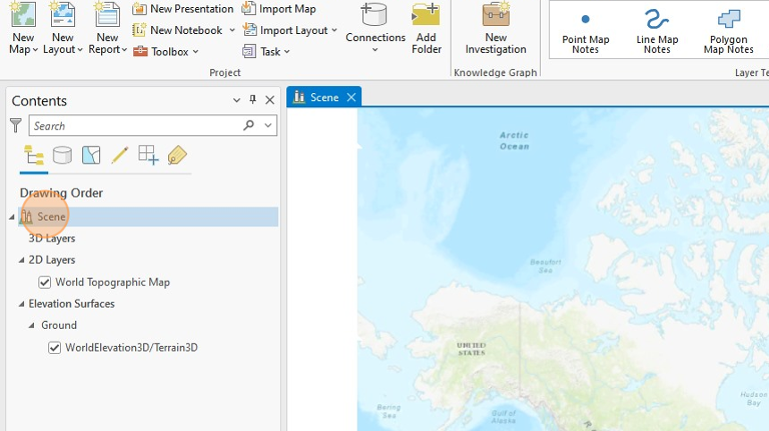This screenshot has width=769, height=431.
Task: Open List By Snapping icon
Action: 148,156
